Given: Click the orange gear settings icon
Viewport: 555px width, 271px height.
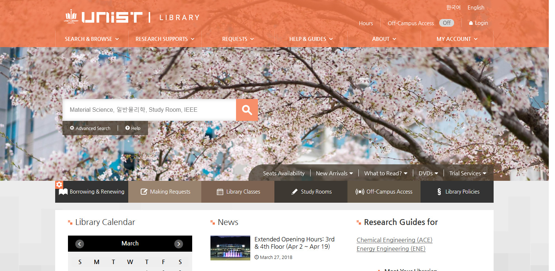Looking at the screenshot, I should coord(59,185).
